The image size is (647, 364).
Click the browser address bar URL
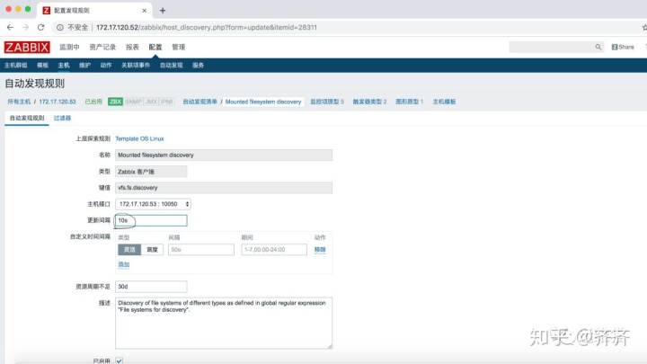pyautogui.click(x=207, y=27)
